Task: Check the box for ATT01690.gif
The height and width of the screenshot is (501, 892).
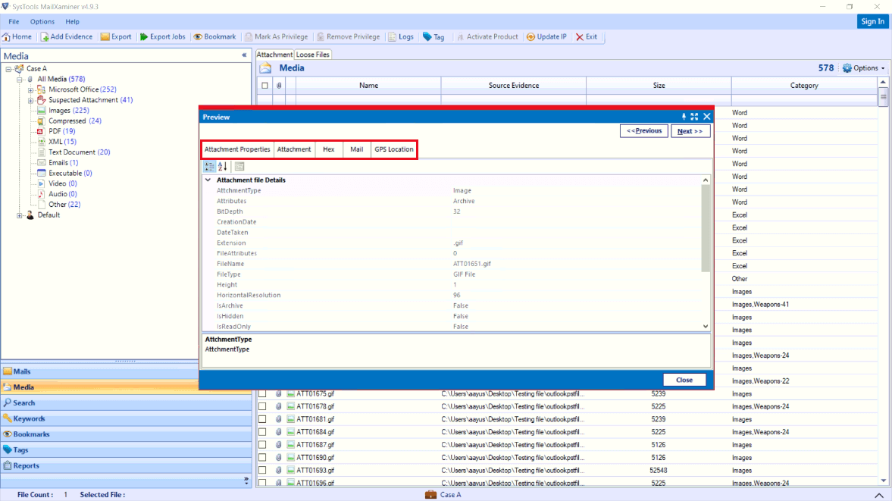Action: (x=262, y=458)
